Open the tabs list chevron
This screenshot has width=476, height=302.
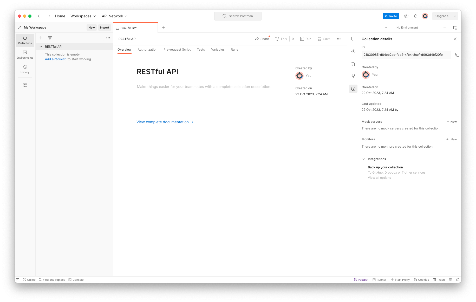(x=386, y=28)
